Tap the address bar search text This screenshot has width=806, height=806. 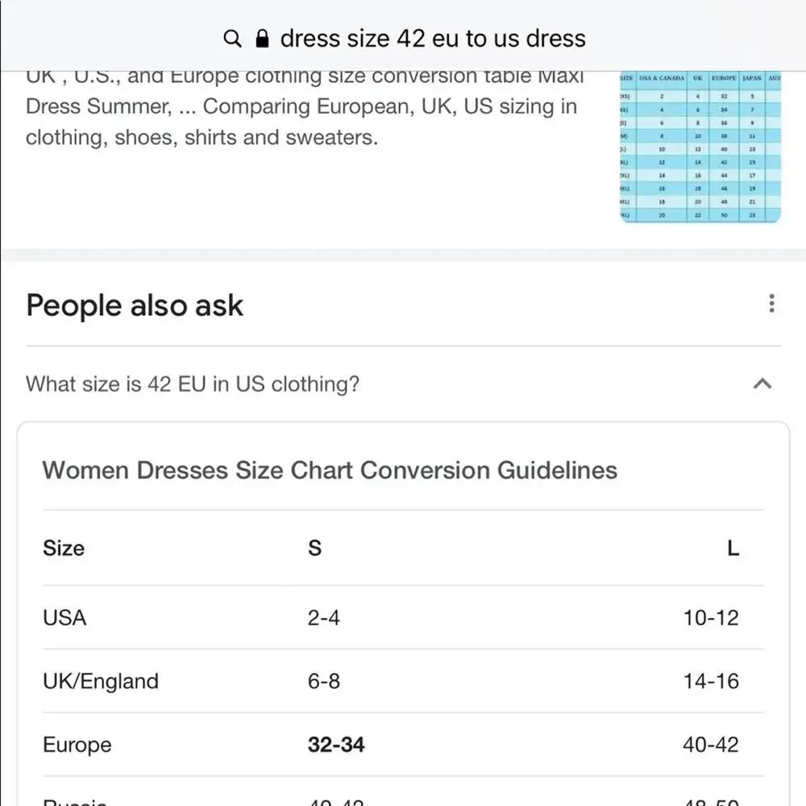[x=433, y=39]
